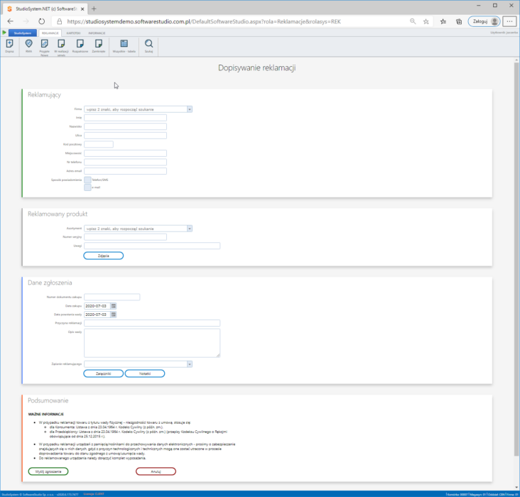
Task: Add page to favorites star icon
Action: coord(426,21)
